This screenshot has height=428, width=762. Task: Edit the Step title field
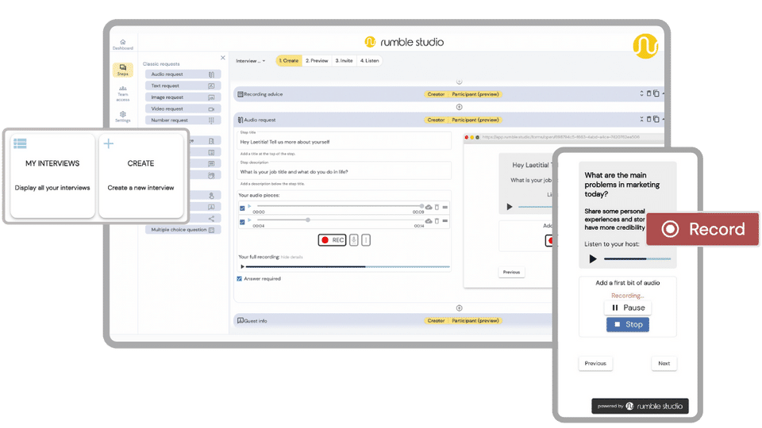coord(344,142)
